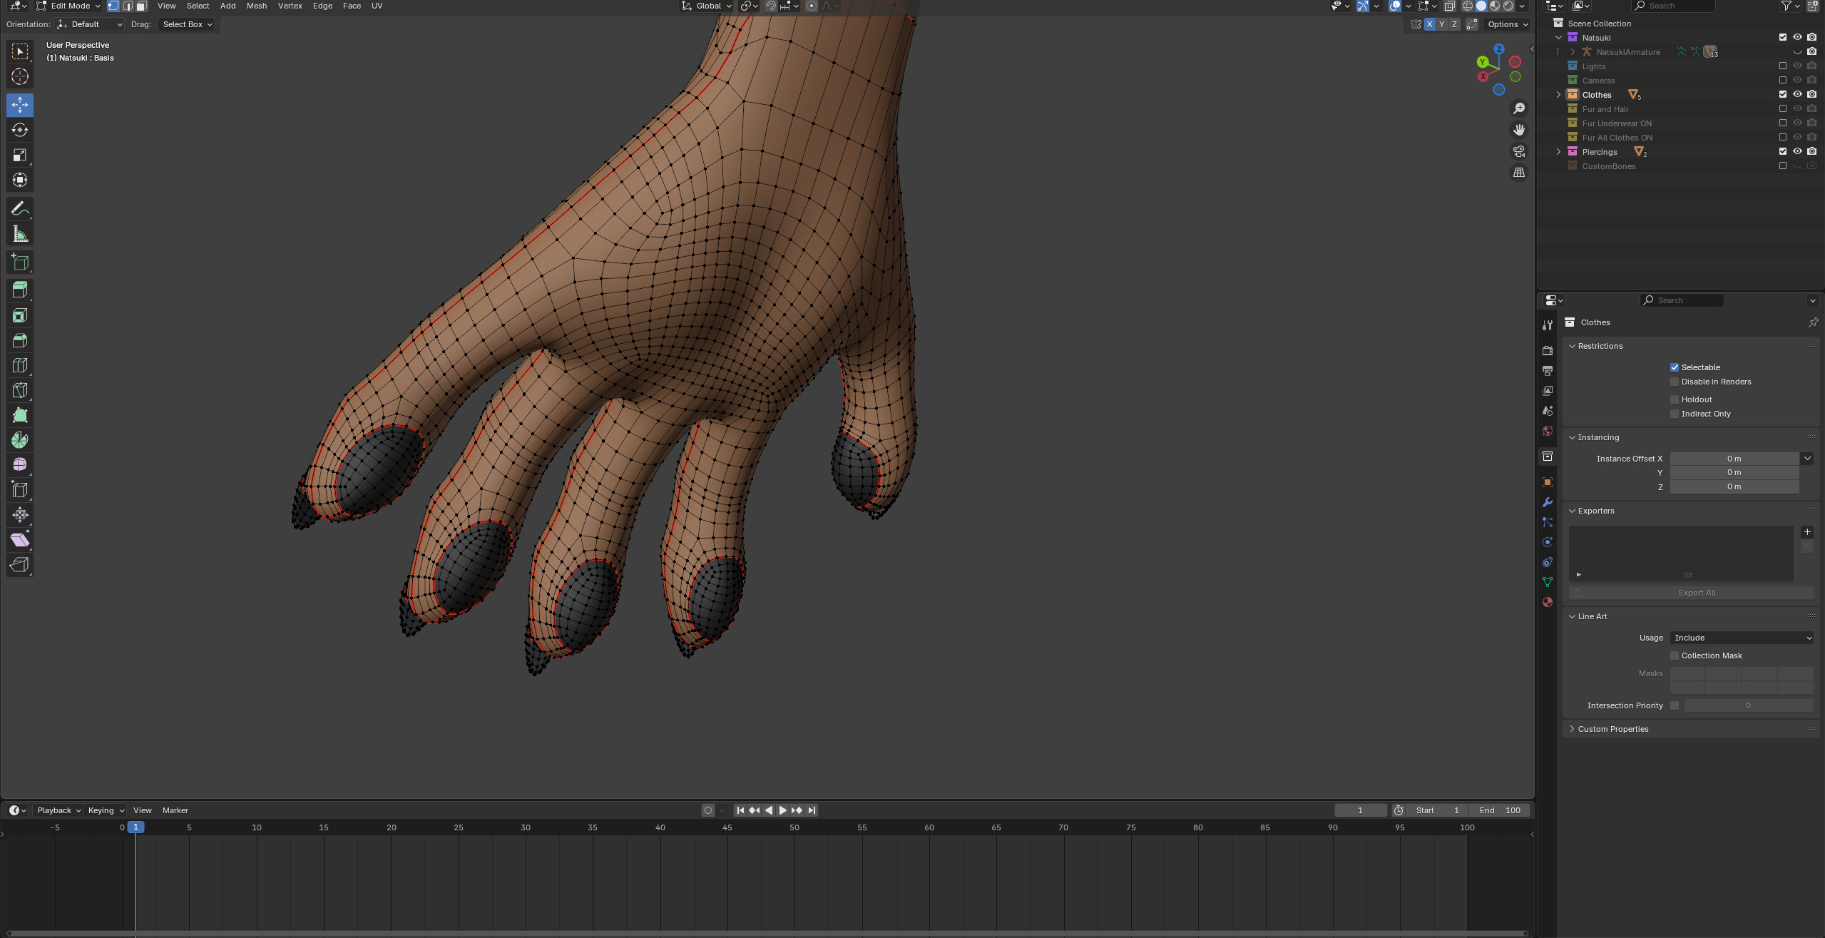Click the Options button in header
Screen dimensions: 1825x938
(1507, 24)
